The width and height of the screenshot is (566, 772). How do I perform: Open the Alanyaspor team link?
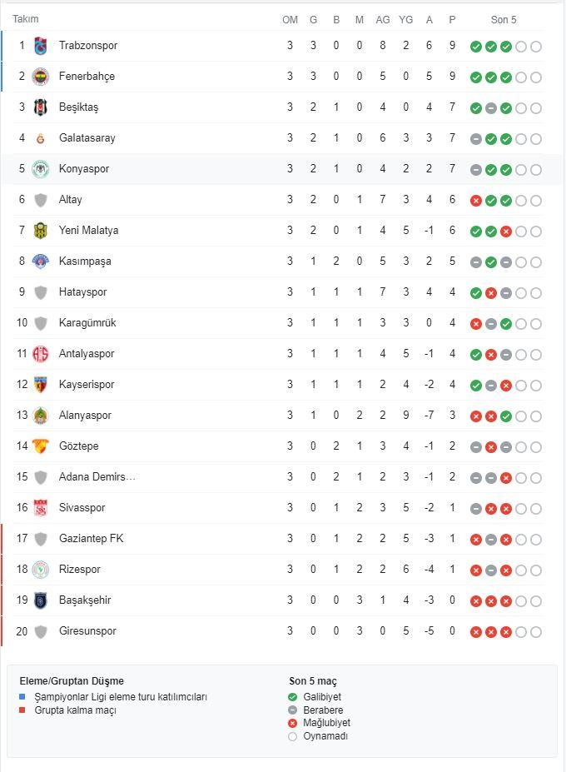click(85, 415)
